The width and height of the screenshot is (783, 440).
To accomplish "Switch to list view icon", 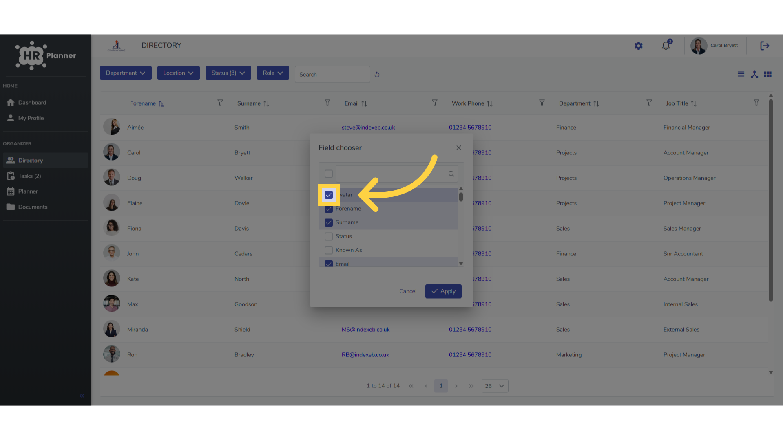I will click(x=741, y=75).
